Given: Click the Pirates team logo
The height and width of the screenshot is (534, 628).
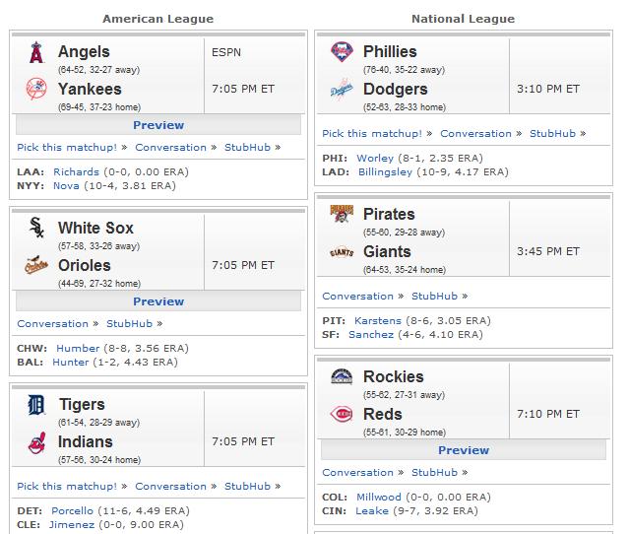Looking at the screenshot, I should point(342,214).
